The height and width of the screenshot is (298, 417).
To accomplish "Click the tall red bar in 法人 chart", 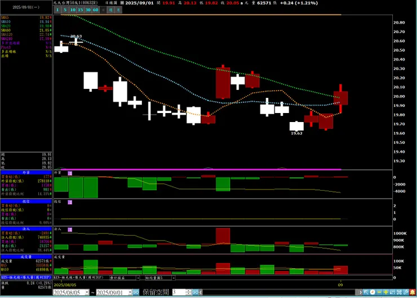I will pos(223,236).
